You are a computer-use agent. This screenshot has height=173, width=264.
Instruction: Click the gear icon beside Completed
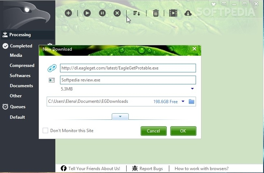click(x=50, y=45)
